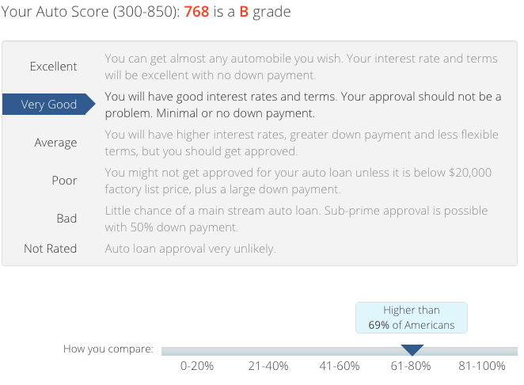Screen dimensions: 524x385
Task: Click the red 768 score number
Action: click(196, 12)
